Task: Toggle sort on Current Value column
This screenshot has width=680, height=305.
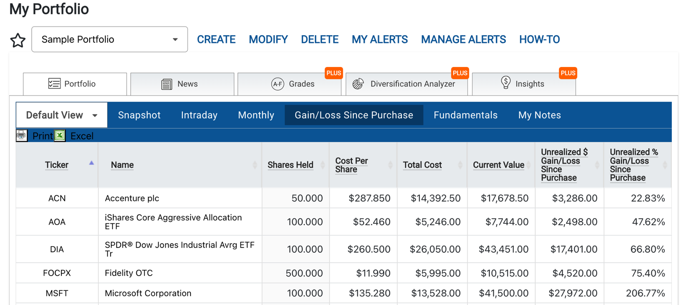Action: (529, 165)
